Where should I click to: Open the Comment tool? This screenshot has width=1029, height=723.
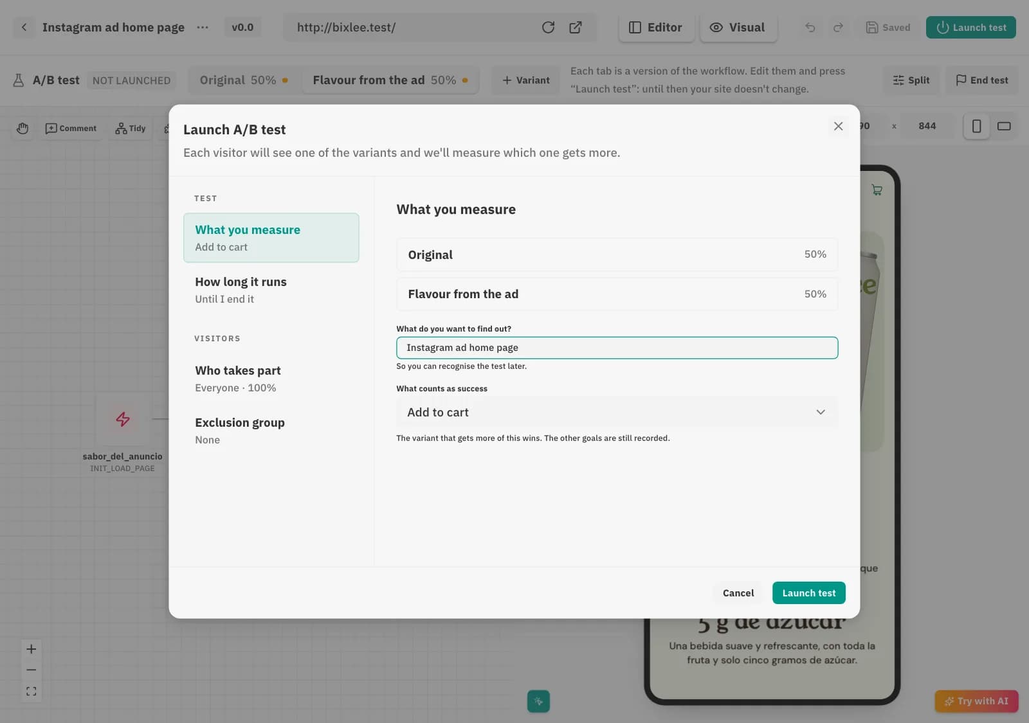point(71,129)
